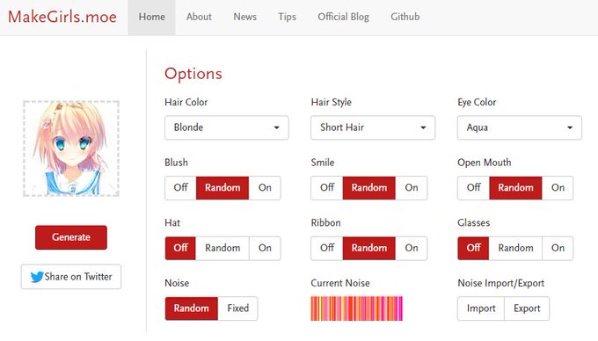
Task: Click the Import noise button
Action: [481, 308]
